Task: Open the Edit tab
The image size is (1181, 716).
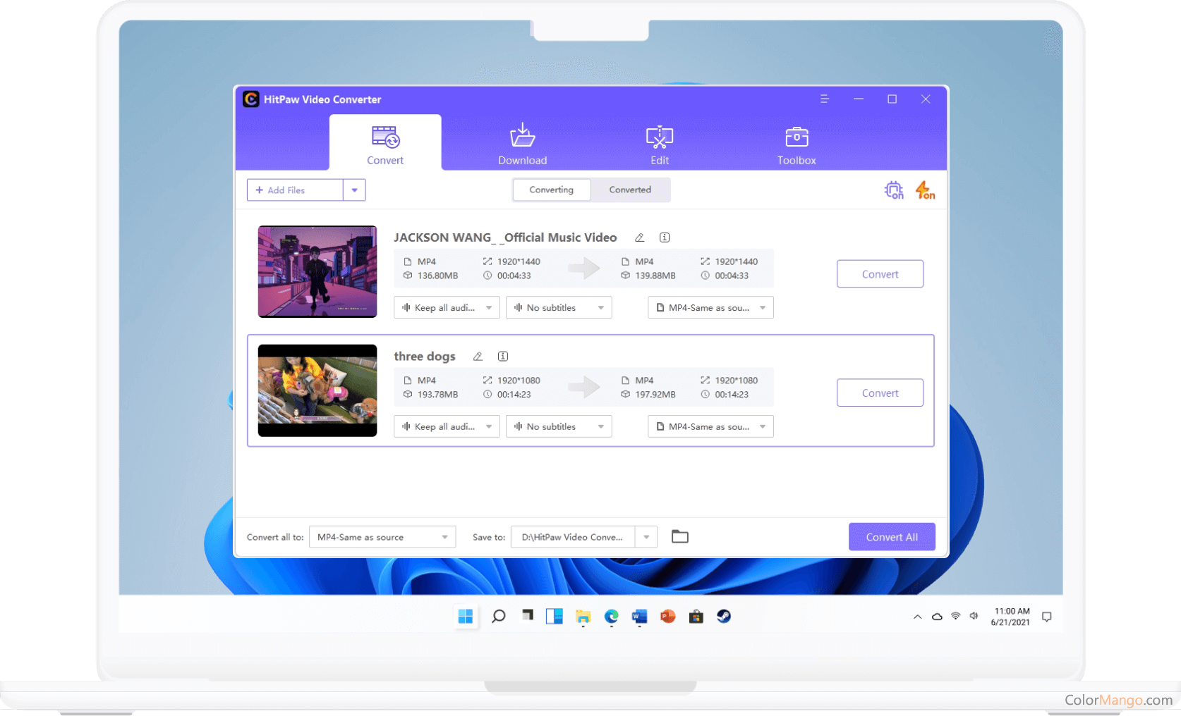Action: pos(660,144)
